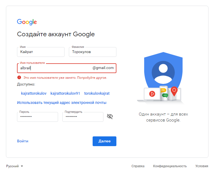Click the yellow chat bubble icon

(163, 91)
